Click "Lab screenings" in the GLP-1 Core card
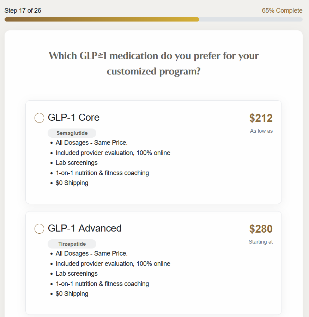Screen dimensions: 309x317 (x=77, y=163)
